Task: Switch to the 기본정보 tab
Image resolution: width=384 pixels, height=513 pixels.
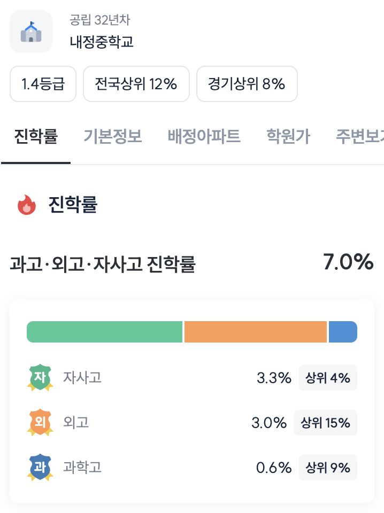Action: (x=112, y=137)
